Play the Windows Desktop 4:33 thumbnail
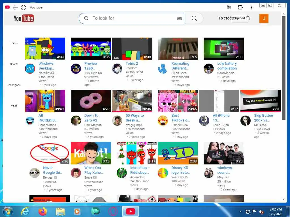This screenshot has height=217, width=290. point(45,49)
